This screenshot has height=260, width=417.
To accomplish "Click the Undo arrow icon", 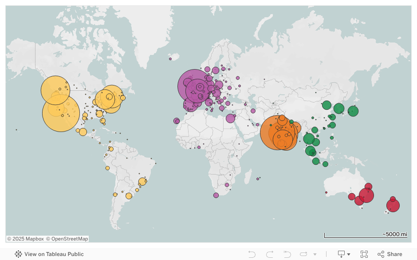I will 252,254.
